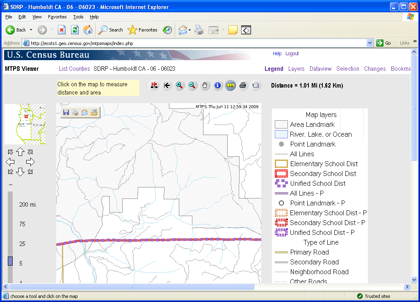Pan map right with the east arrow

coord(30,162)
